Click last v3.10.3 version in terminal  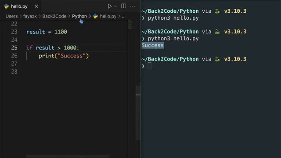pyautogui.click(x=235, y=59)
